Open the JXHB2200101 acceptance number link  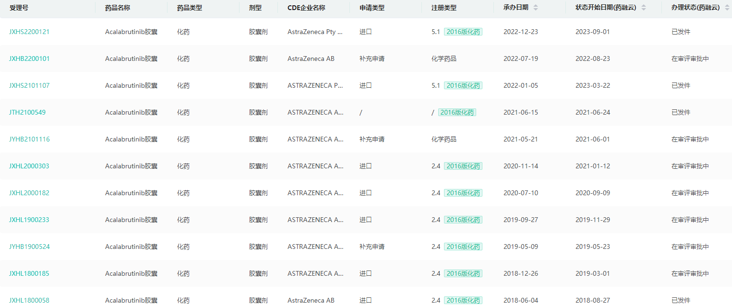(29, 59)
